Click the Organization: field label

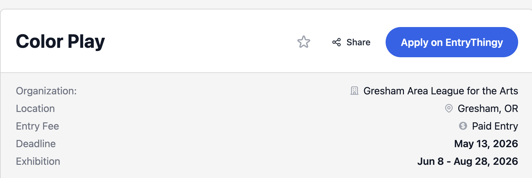coord(46,91)
